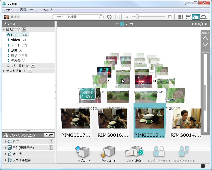This screenshot has height=170, width=212.
Task: Expand the ゲスト共有 section
Action: point(4,71)
